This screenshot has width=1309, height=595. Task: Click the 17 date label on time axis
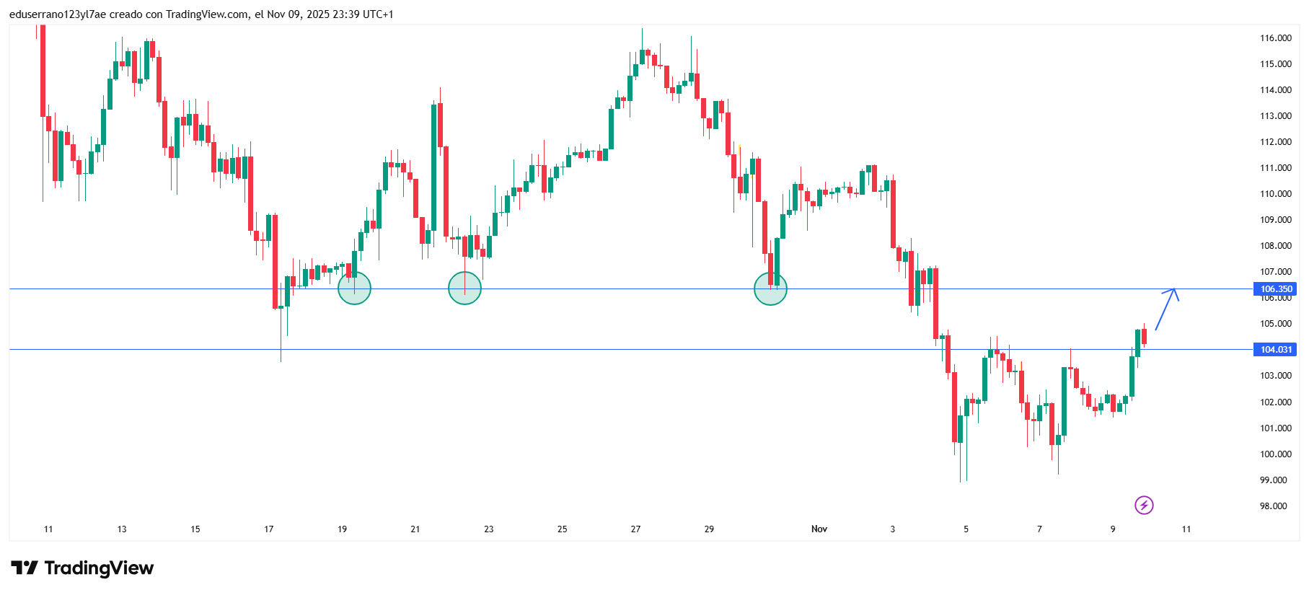pyautogui.click(x=269, y=529)
